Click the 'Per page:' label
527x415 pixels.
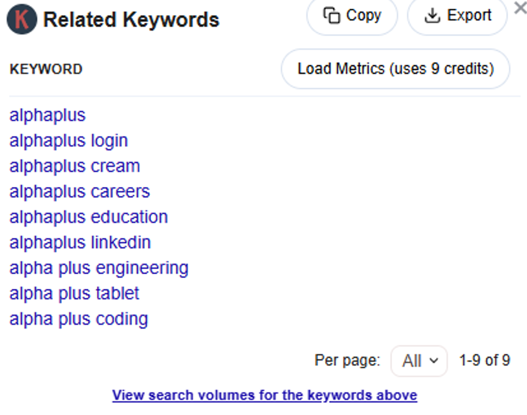[x=347, y=360]
